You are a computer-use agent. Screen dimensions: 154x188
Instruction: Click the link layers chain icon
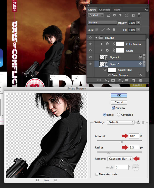coord(99,80)
